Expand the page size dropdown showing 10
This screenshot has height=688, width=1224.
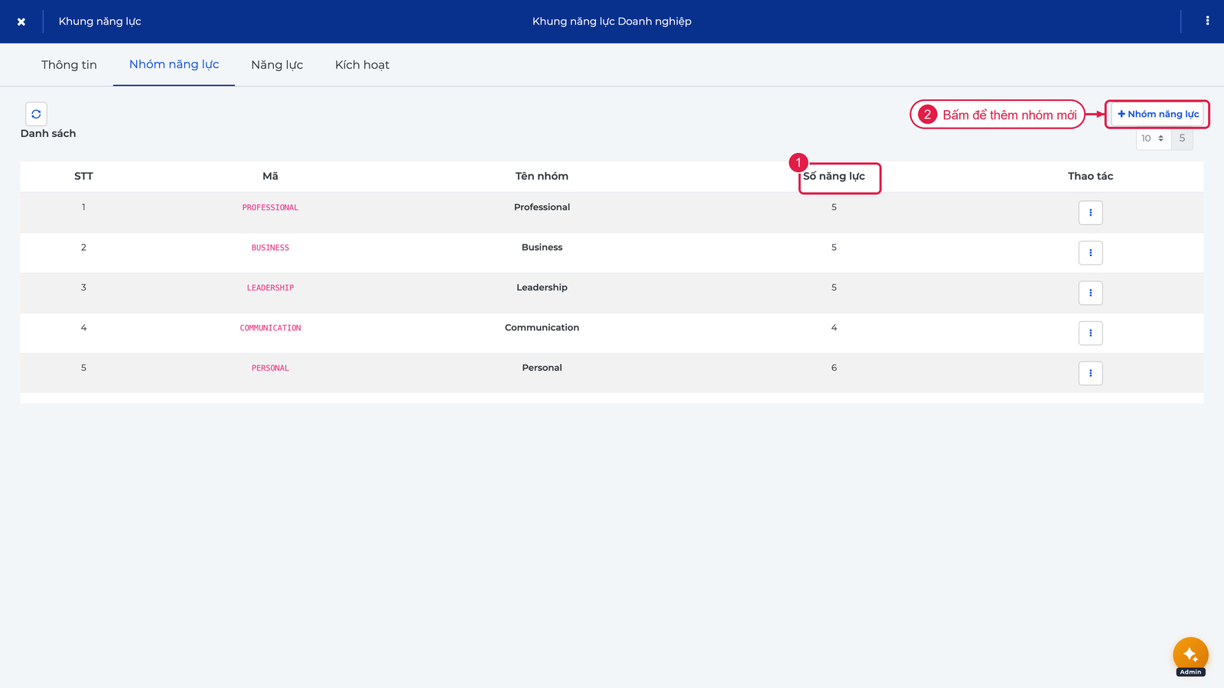1153,138
